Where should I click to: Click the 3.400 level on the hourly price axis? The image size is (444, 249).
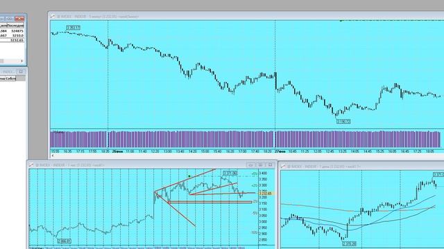click(263, 173)
